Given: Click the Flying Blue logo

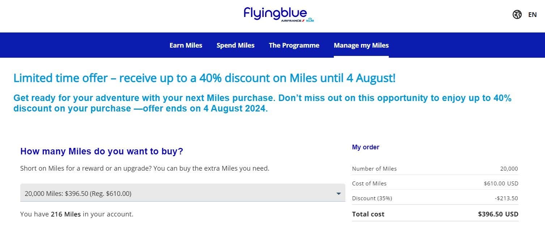Looking at the screenshot, I should click(x=275, y=13).
